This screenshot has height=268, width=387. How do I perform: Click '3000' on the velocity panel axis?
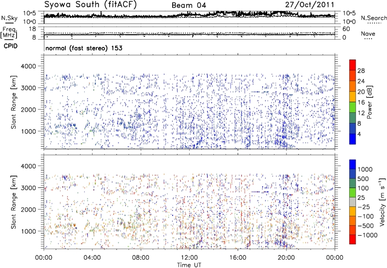[28, 188]
